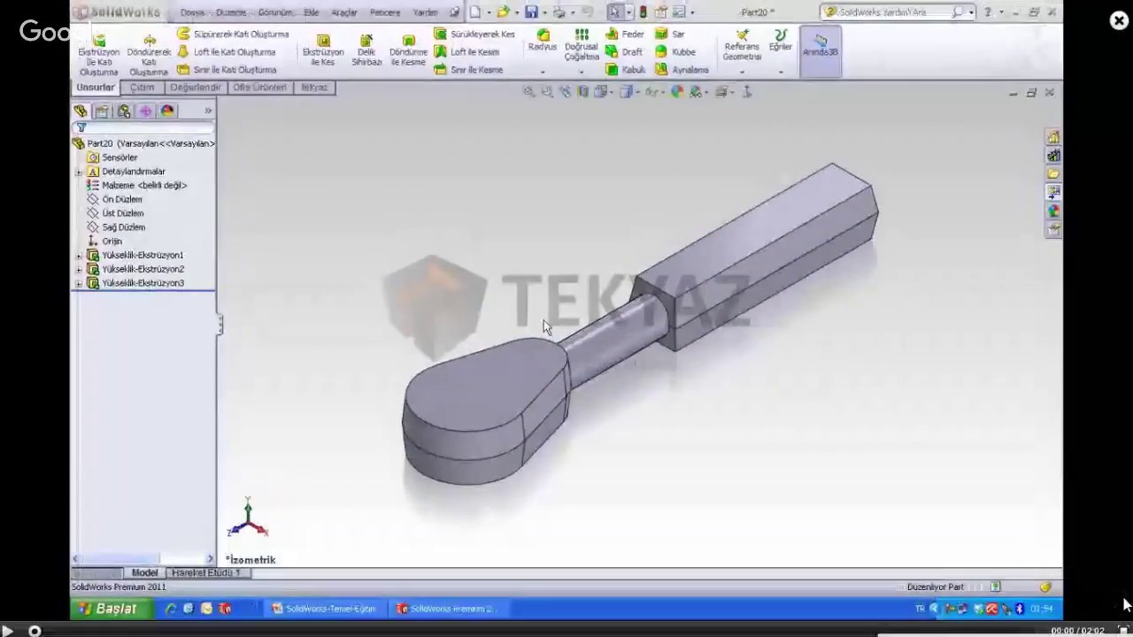
Task: Choose Loft ile Katı Oluşturma
Action: pos(226,52)
